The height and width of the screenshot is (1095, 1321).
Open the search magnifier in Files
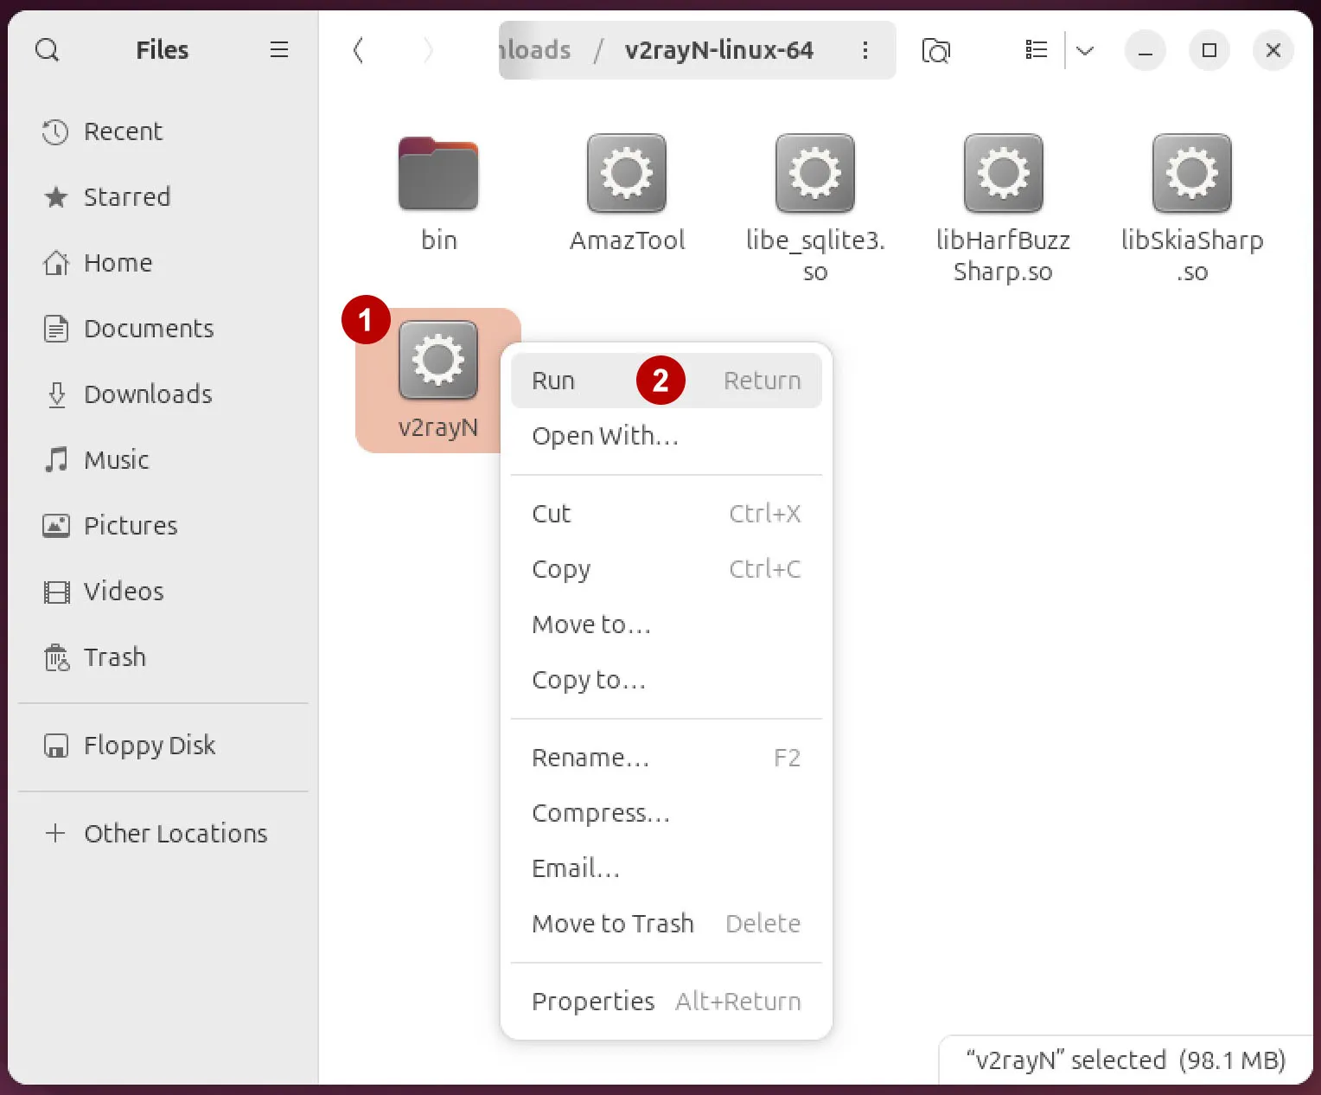(x=48, y=50)
